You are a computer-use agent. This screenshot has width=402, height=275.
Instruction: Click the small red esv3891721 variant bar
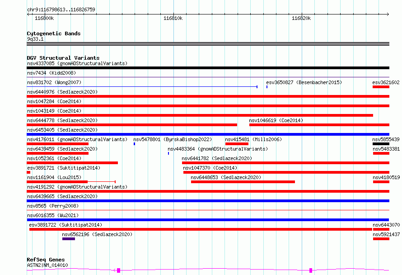click(x=28, y=172)
